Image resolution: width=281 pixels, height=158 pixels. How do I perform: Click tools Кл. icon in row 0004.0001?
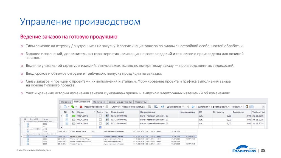(x=107, y=116)
